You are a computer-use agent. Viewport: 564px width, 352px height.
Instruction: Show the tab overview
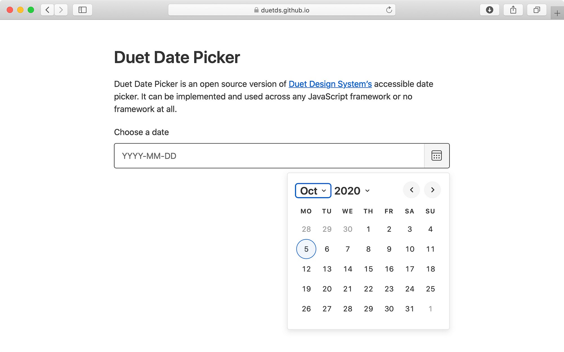537,10
